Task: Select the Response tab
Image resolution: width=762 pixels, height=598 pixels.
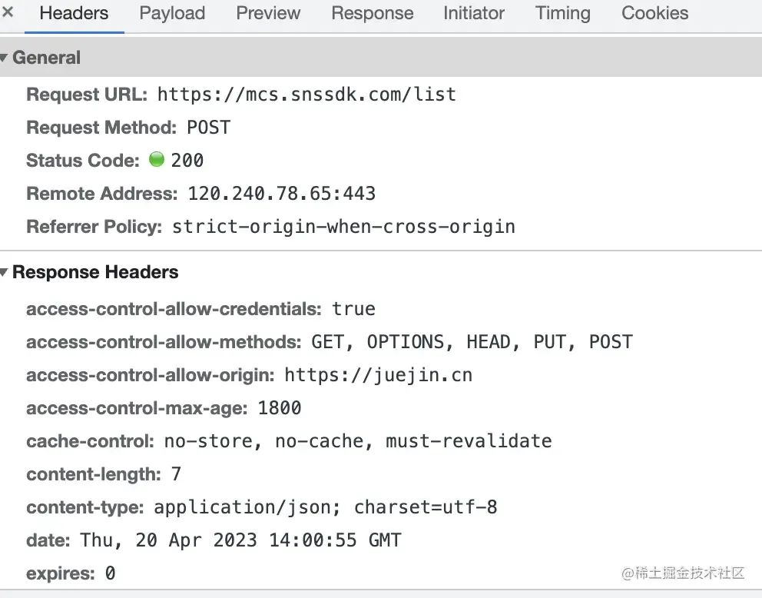Action: 373,13
